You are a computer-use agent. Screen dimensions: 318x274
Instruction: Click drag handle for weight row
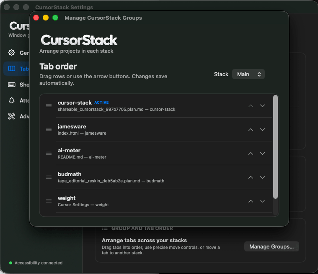[49, 201]
